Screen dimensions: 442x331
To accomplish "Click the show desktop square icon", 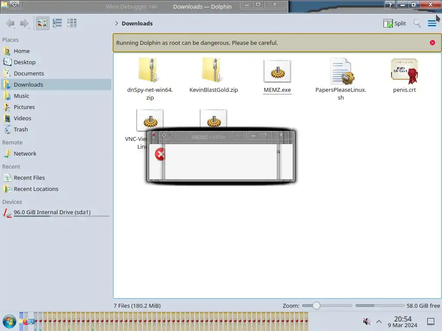I will coord(431,322).
